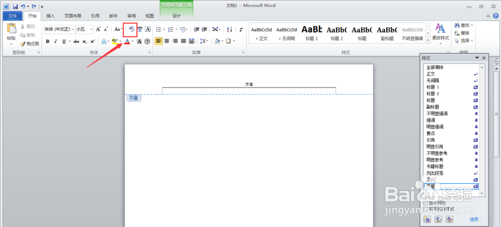Save the document using Quick Access toolbar
Viewport: 501px width, 227px height.
pyautogui.click(x=16, y=6)
